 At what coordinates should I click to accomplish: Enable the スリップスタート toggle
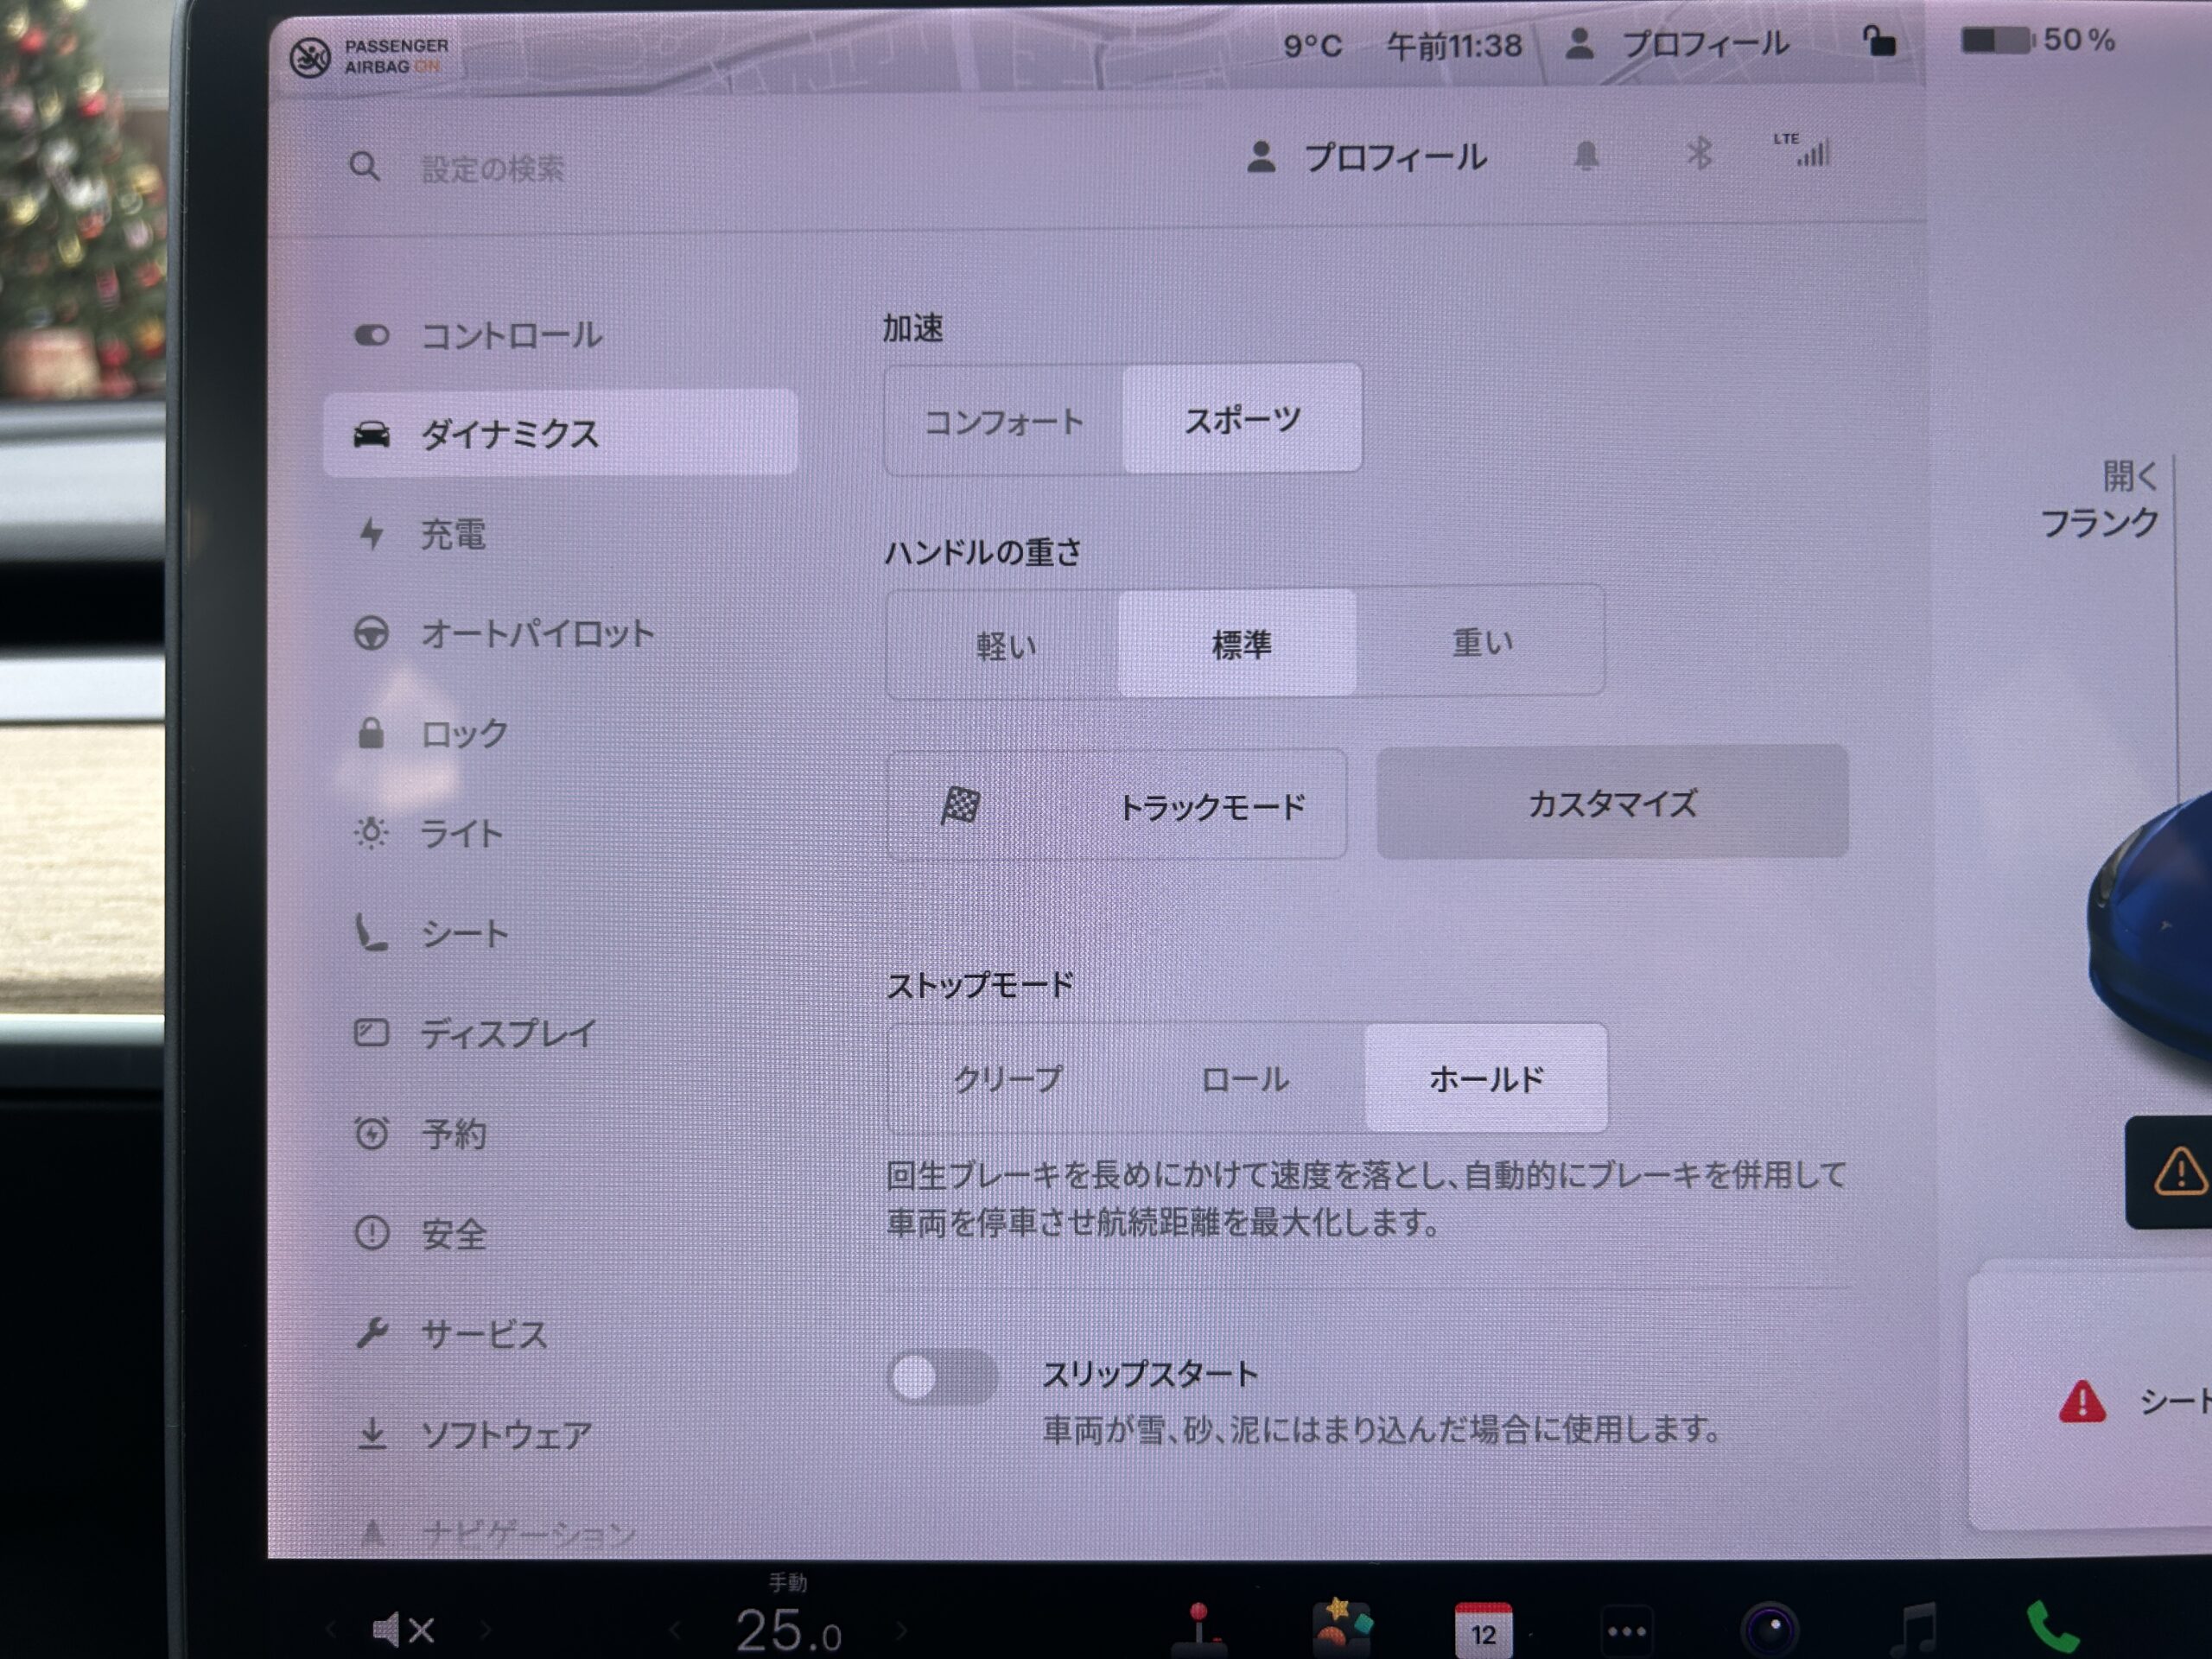[x=942, y=1378]
